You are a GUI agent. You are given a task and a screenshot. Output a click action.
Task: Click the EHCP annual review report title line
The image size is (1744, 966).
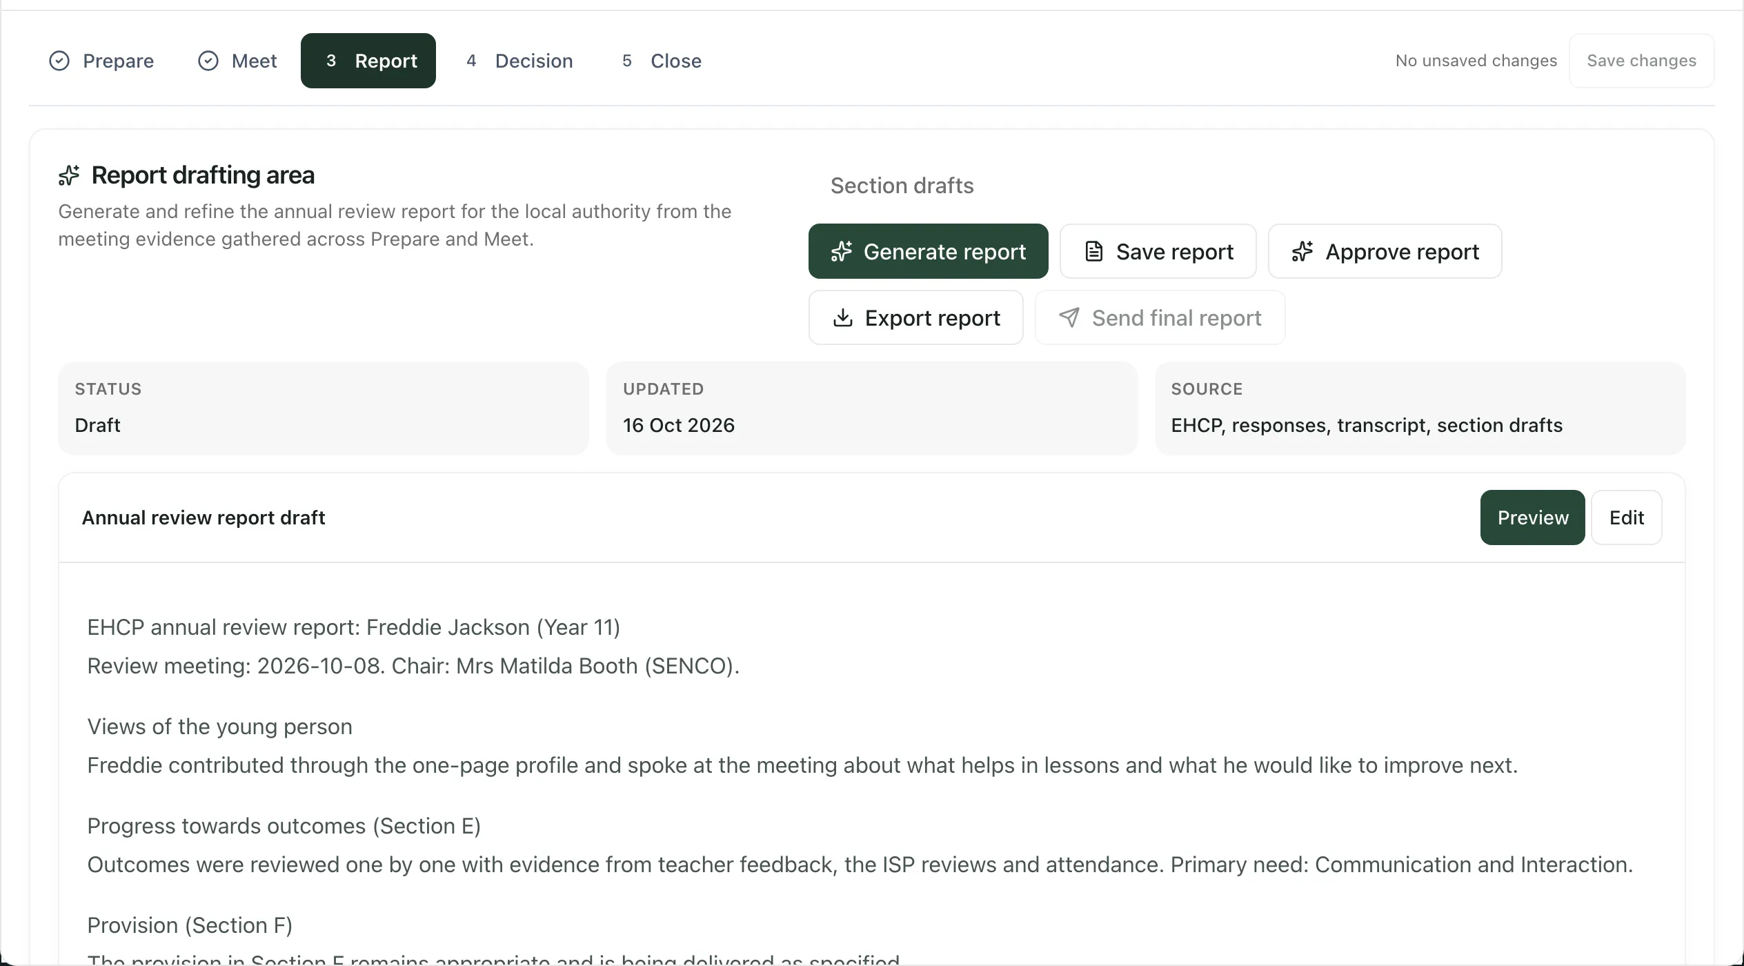point(354,627)
